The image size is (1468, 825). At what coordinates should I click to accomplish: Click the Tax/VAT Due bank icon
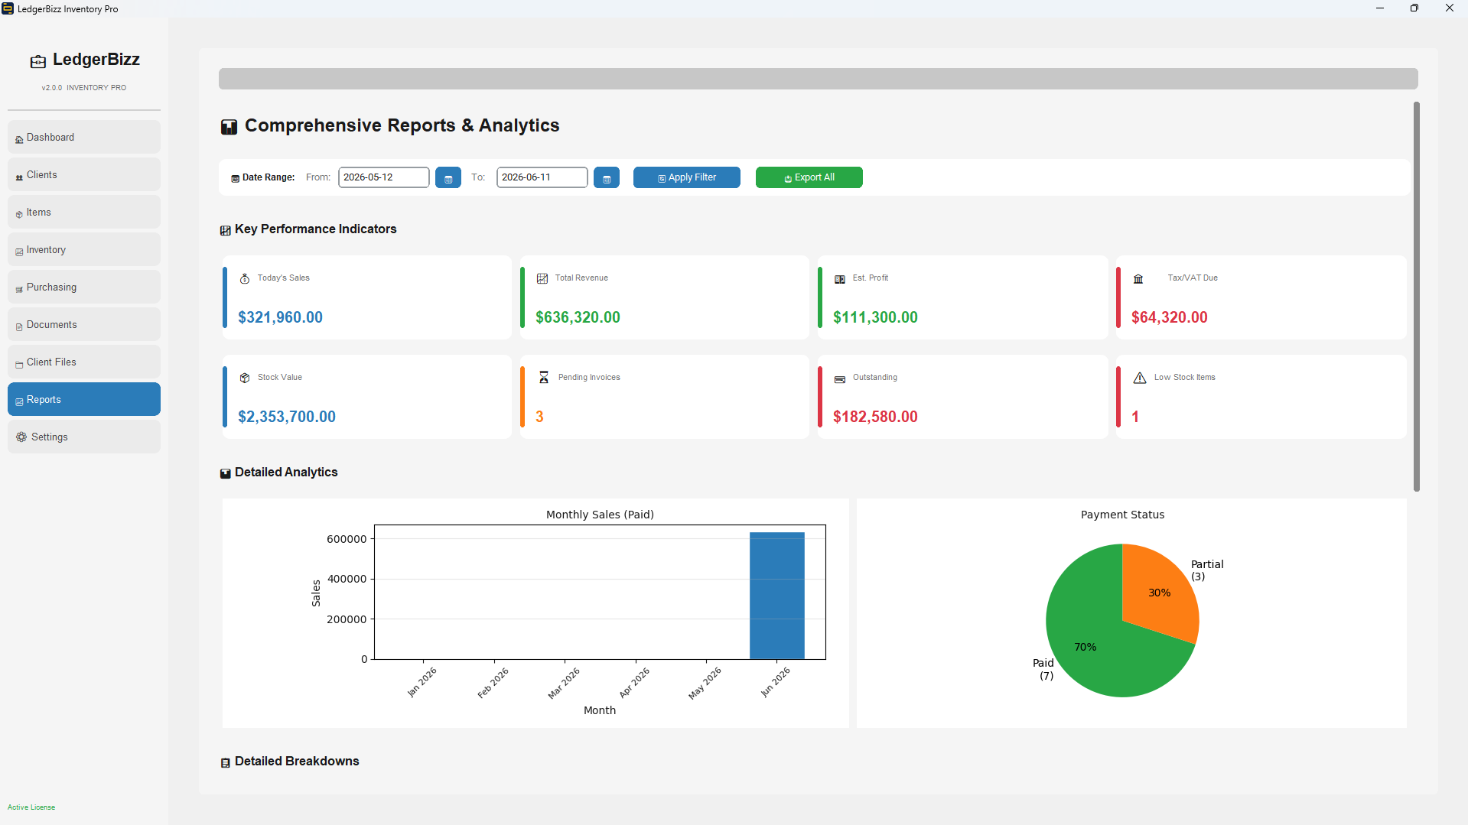point(1138,279)
